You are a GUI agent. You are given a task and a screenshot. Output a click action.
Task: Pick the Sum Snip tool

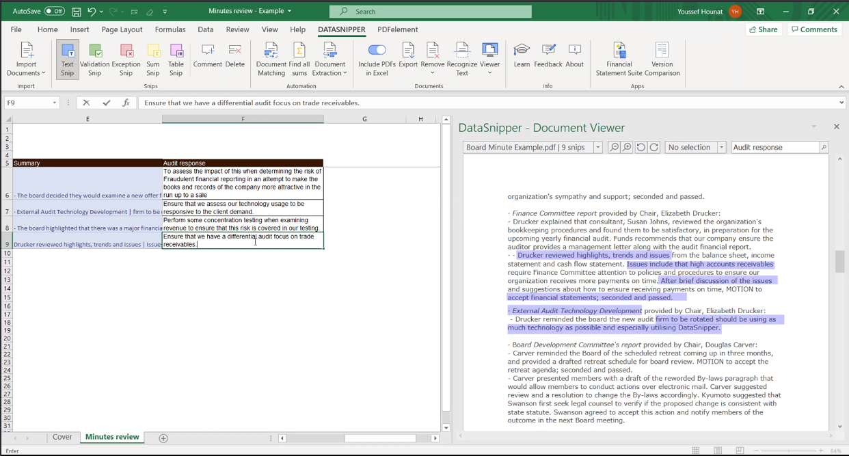(x=153, y=59)
